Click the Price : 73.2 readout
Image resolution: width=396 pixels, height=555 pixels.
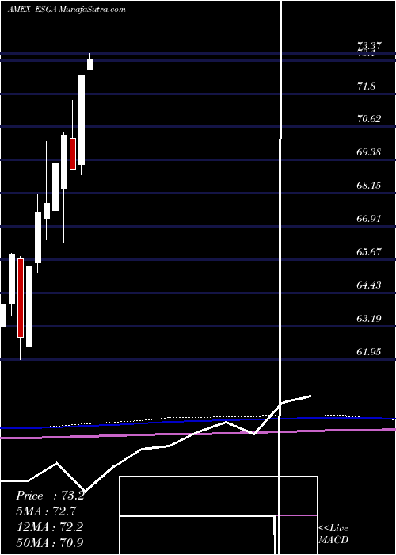coord(50,496)
